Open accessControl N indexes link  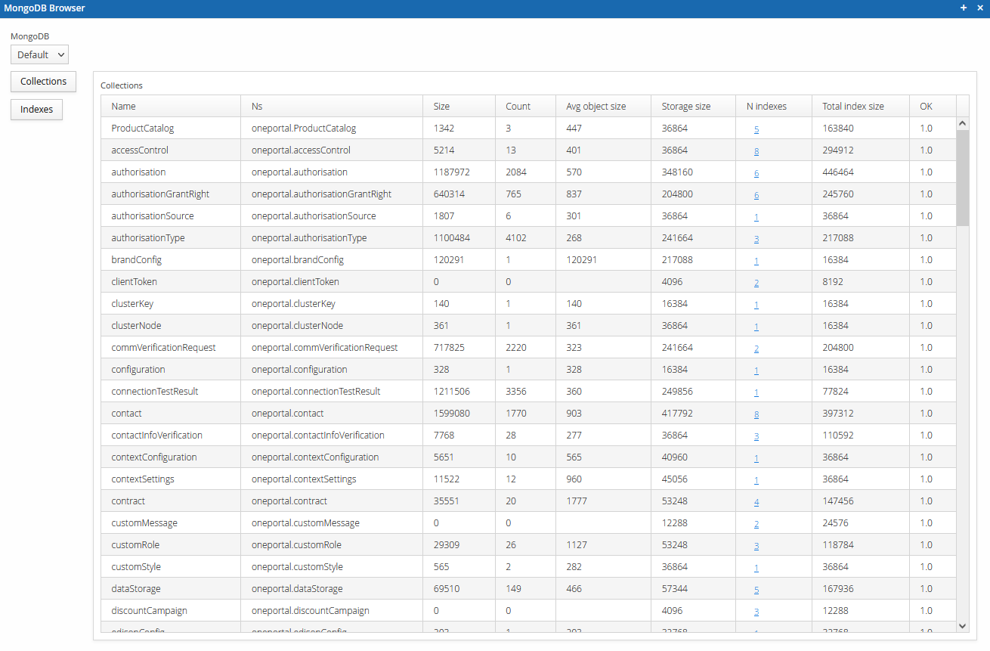756,151
